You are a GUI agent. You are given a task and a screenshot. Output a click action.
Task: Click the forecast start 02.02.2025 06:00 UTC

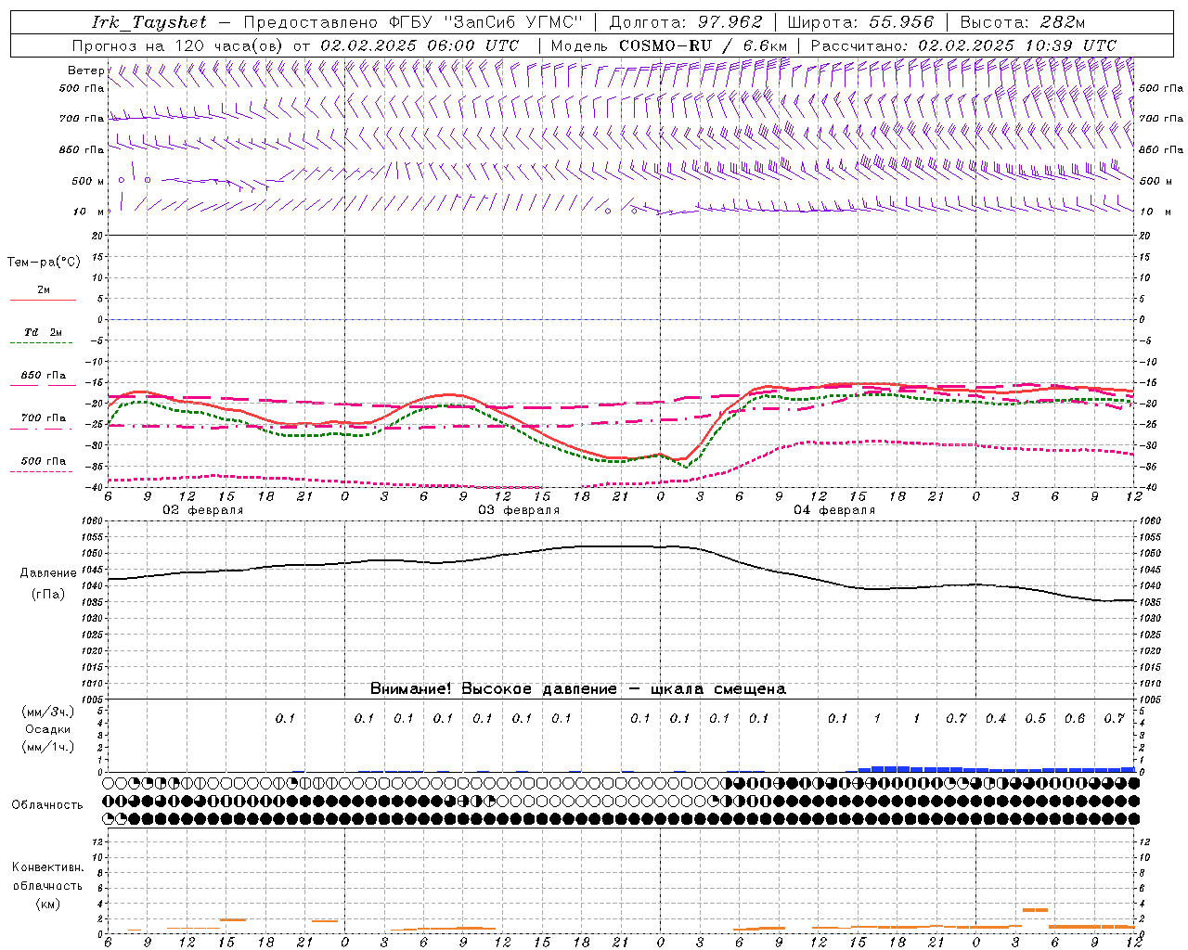coord(420,45)
